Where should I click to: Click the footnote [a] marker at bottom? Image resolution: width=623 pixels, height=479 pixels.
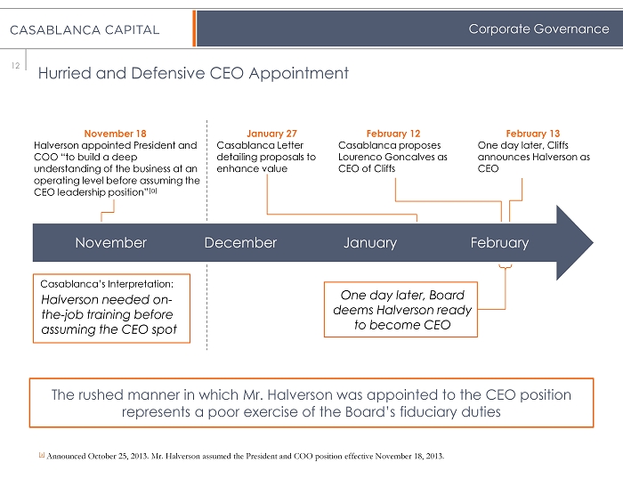click(40, 457)
